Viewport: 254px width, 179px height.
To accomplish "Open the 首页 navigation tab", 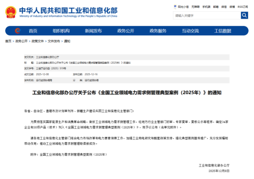I will (x=33, y=31).
